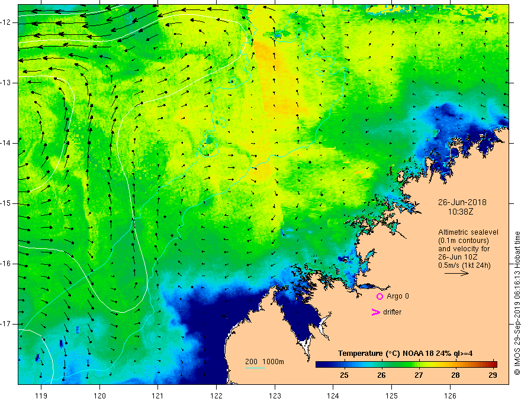Viewport: 521px width, 402px height.
Task: Select the time label 10:38Z
Action: tap(460, 211)
